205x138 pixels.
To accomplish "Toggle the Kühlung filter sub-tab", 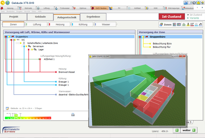I will tap(81, 24).
